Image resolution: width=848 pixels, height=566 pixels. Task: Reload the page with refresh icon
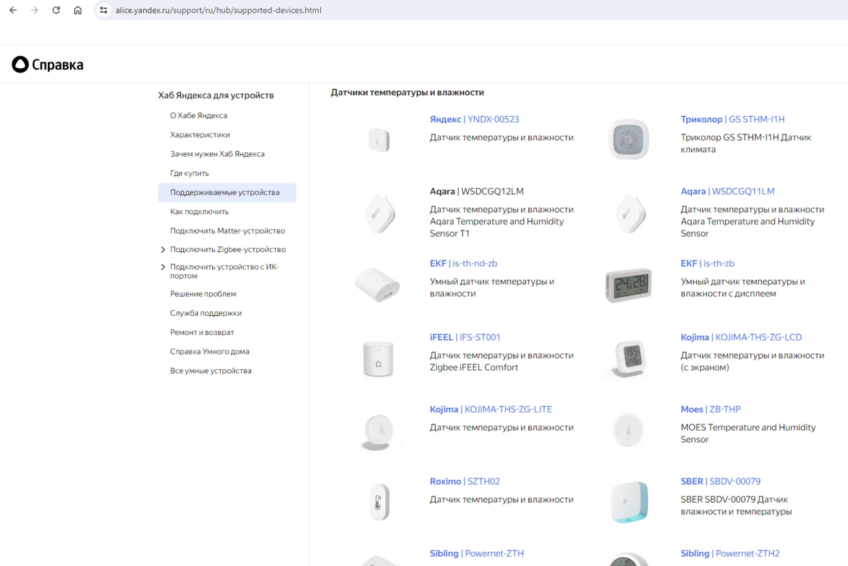56,10
